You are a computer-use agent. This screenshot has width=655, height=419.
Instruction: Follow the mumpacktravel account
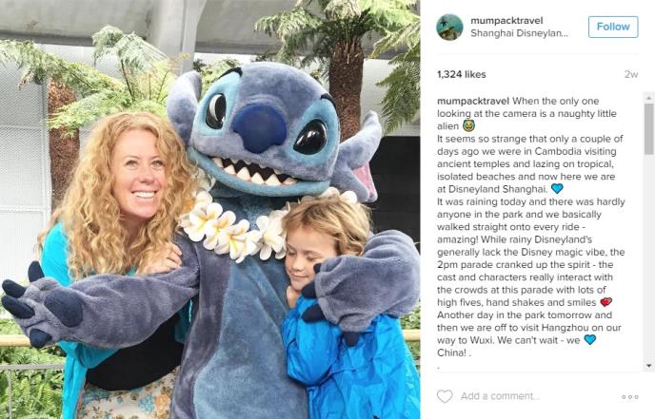(x=613, y=27)
